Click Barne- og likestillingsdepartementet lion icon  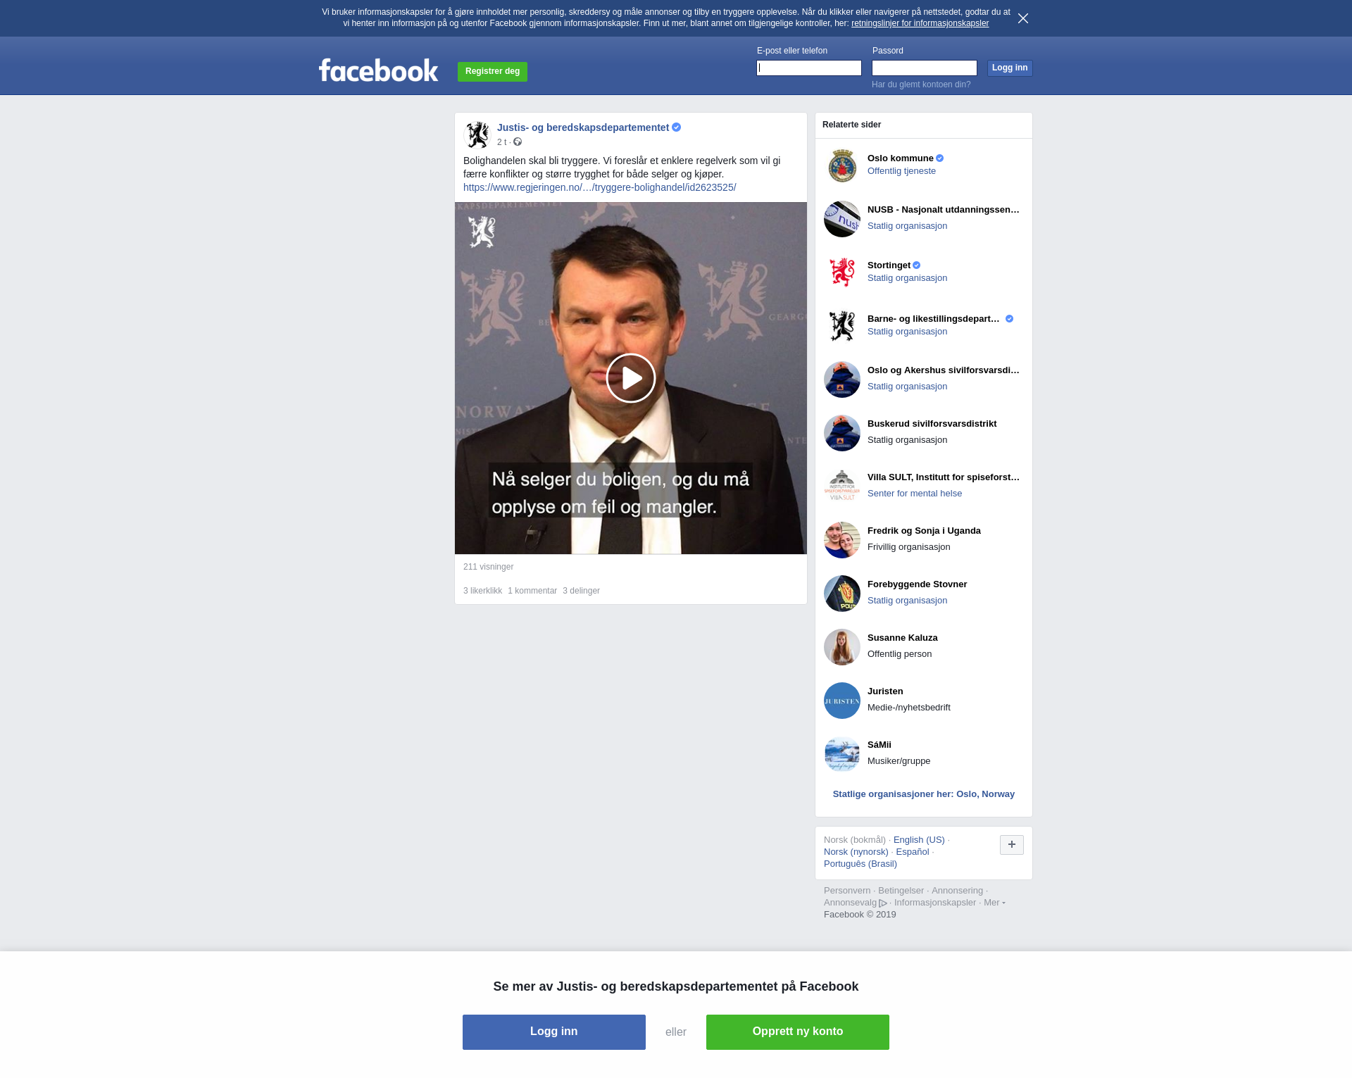[842, 326]
